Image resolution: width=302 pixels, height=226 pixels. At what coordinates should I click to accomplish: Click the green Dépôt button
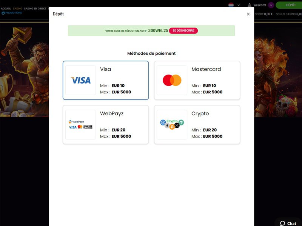coord(290,5)
